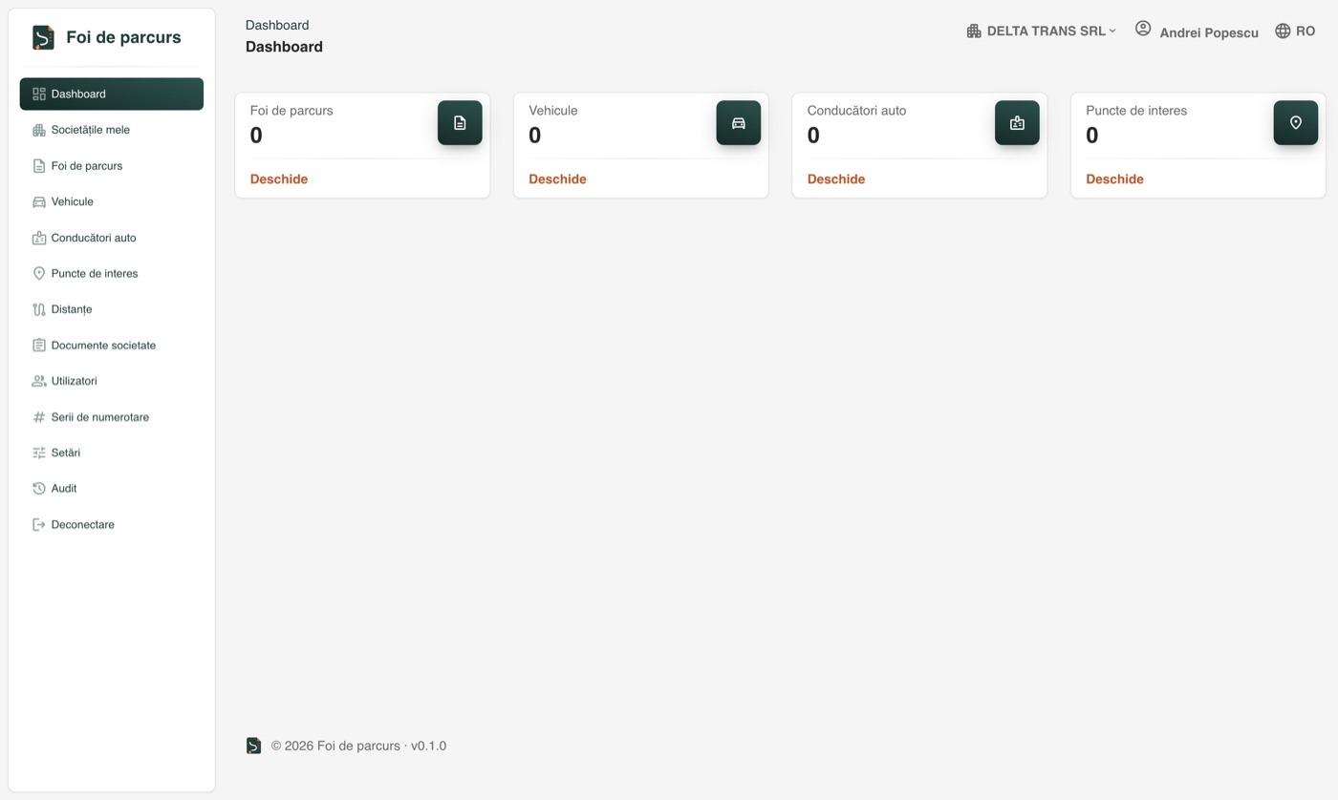This screenshot has width=1338, height=800.
Task: Click the ID badge icon on Conducători auto card
Action: [x=1017, y=123]
